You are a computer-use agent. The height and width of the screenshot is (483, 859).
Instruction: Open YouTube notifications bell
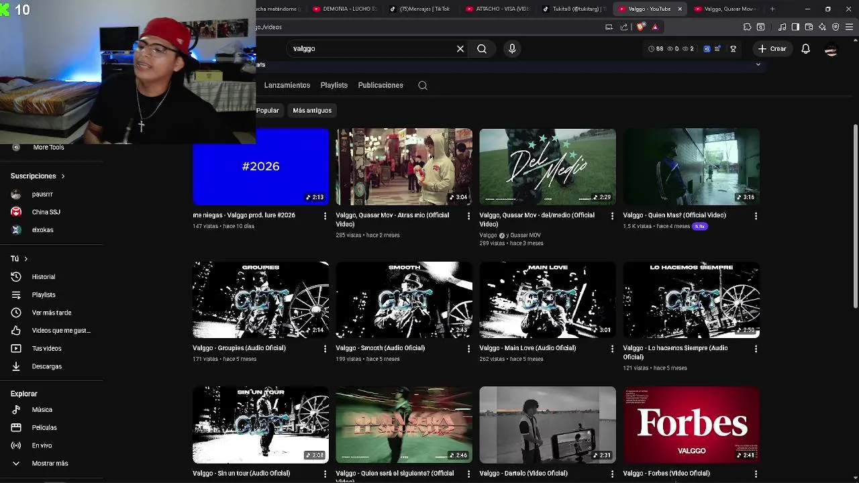click(805, 49)
